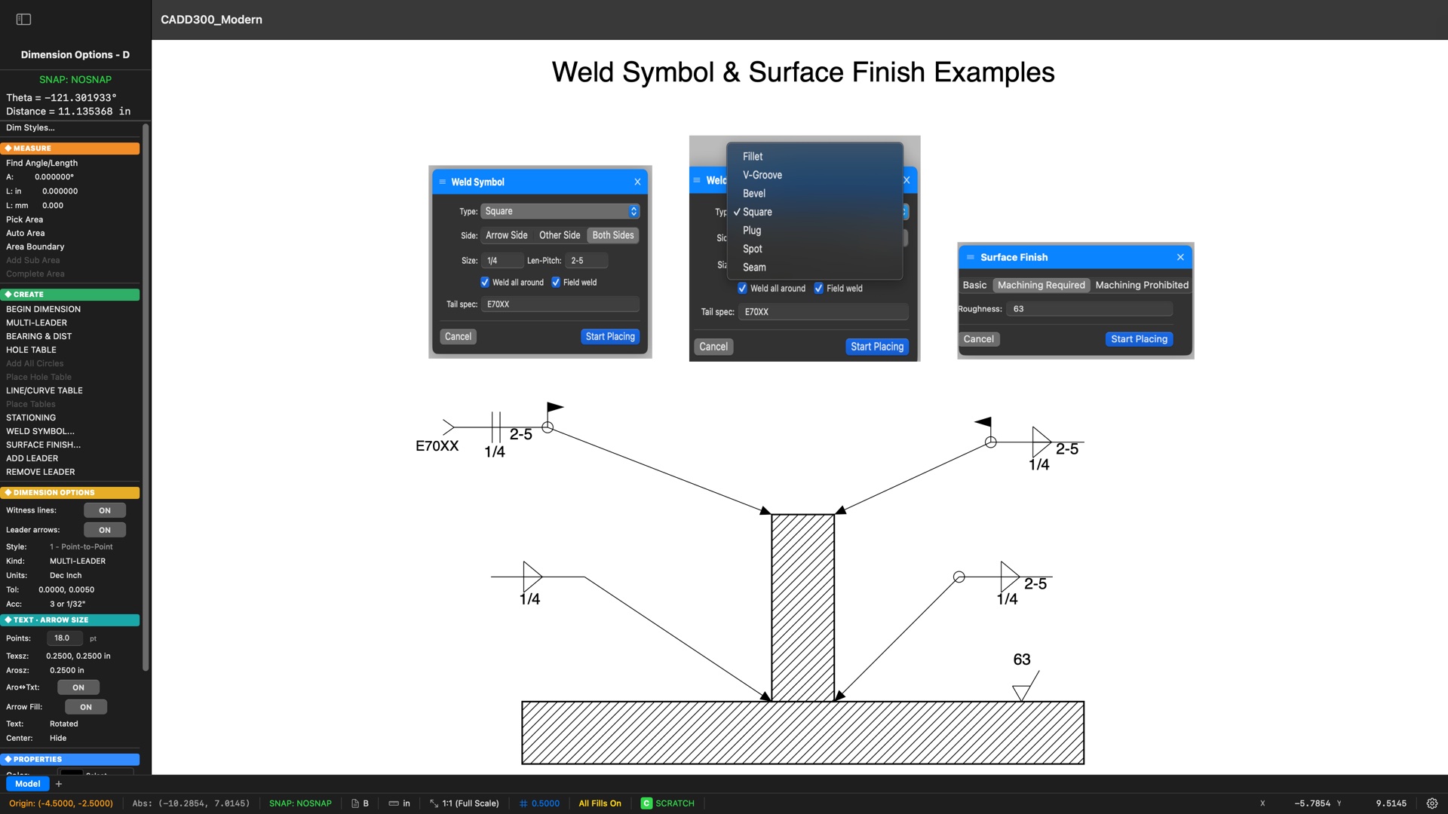
Task: Toggle Arrow Fill ON switch
Action: coord(86,707)
